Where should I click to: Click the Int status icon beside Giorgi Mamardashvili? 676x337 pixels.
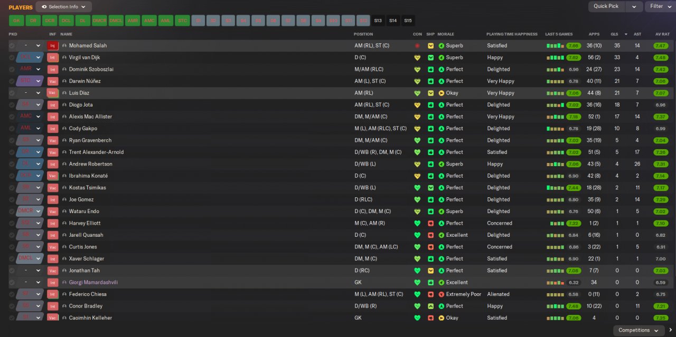tap(52, 282)
